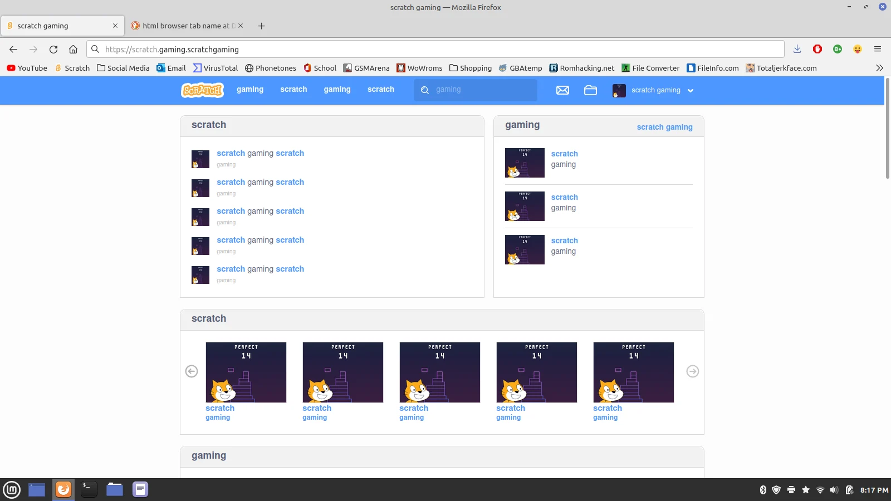Click the Scratch site search field
Image resolution: width=891 pixels, height=501 pixels.
[x=482, y=90]
